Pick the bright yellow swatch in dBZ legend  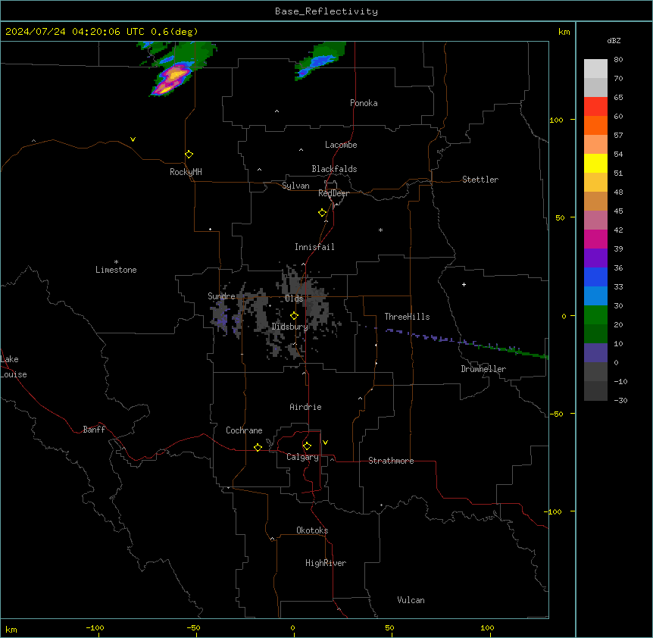pyautogui.click(x=595, y=163)
